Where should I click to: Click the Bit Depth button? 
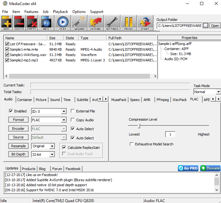(x=18, y=154)
